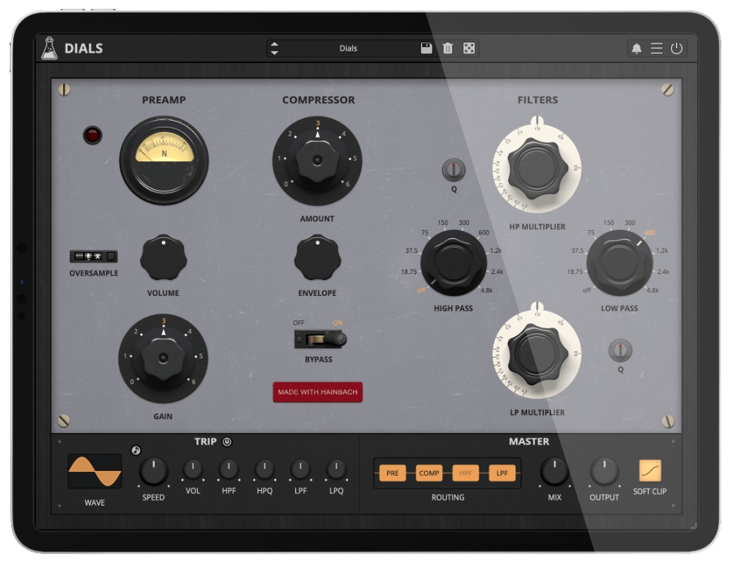The image size is (733, 562).
Task: Click the MADE WITH HAINBACH button
Action: coord(317,392)
